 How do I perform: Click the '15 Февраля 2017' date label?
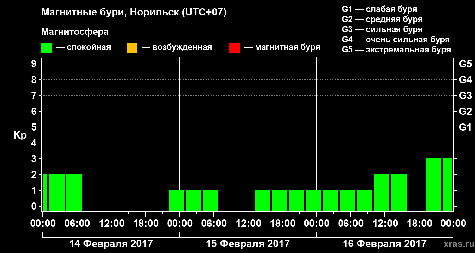[248, 244]
